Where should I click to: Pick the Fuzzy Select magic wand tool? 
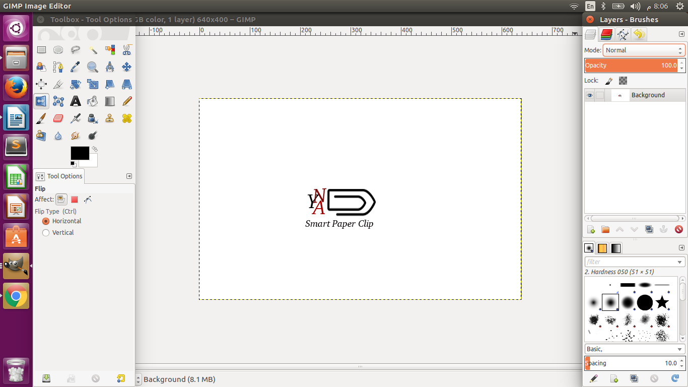tap(93, 50)
